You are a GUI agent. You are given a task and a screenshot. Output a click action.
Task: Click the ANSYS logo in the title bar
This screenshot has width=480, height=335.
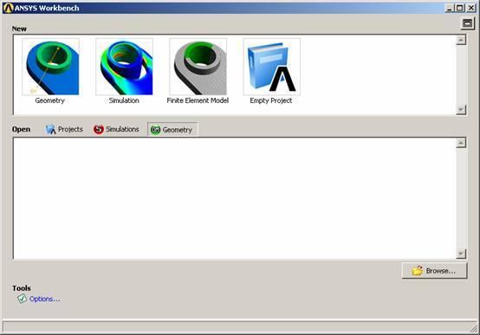point(8,8)
